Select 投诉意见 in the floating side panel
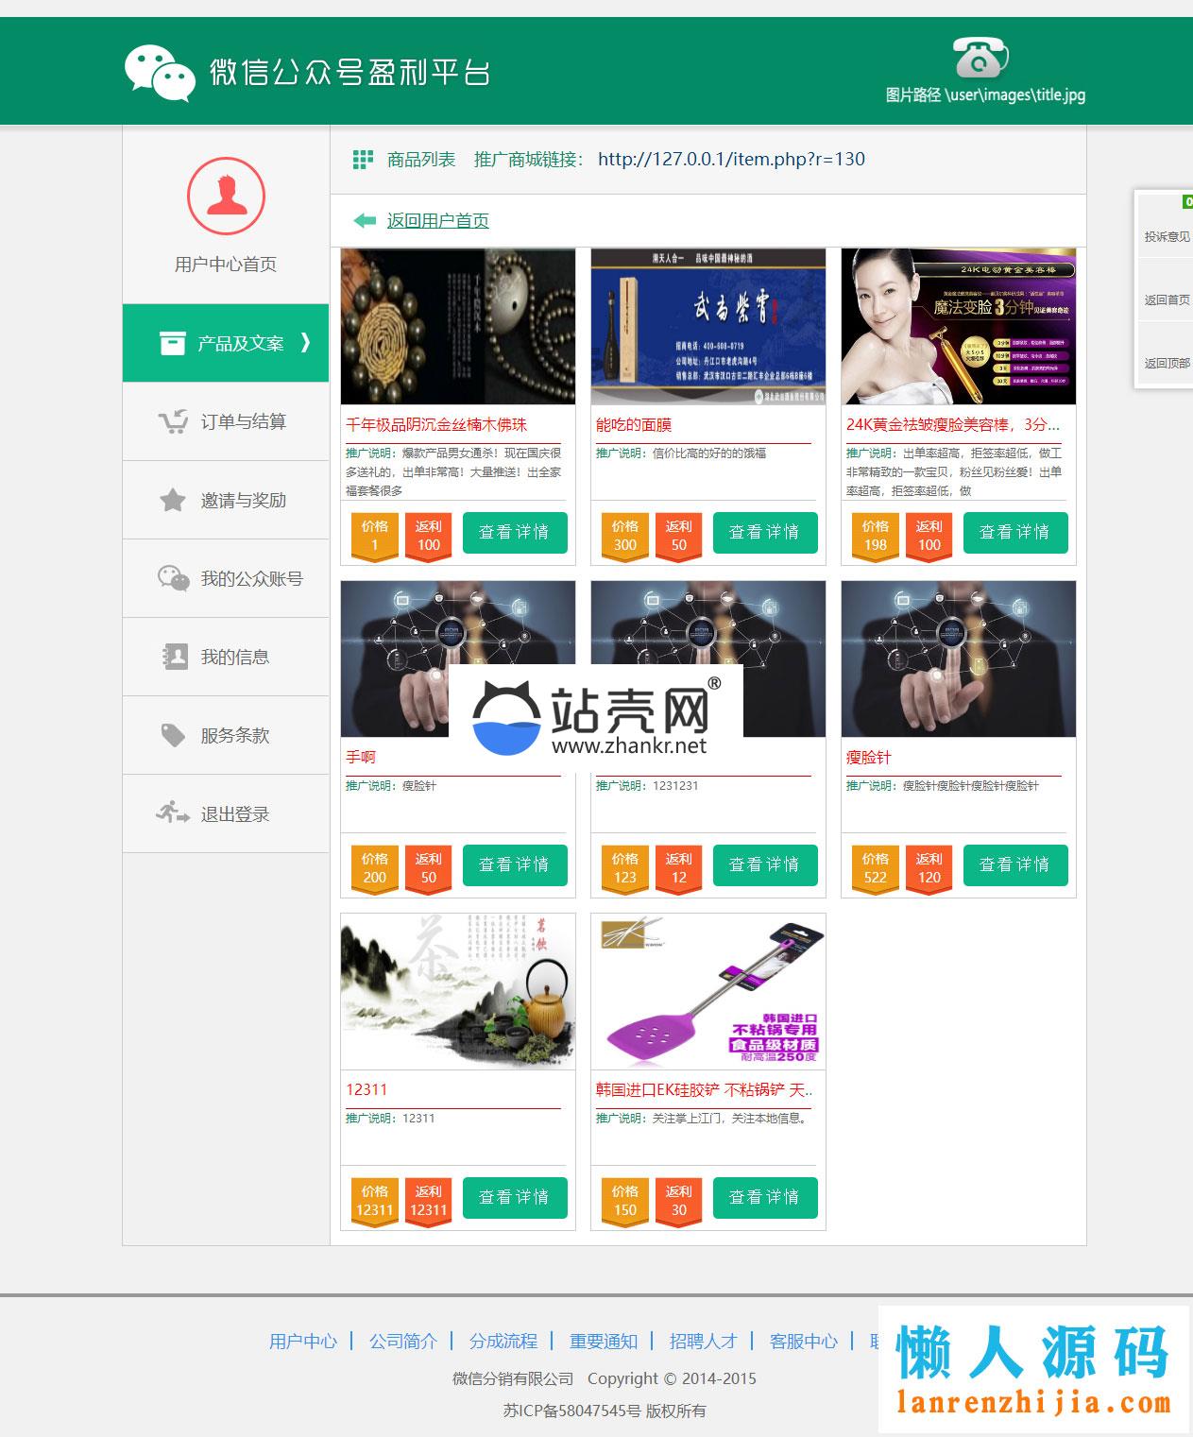 (1167, 237)
